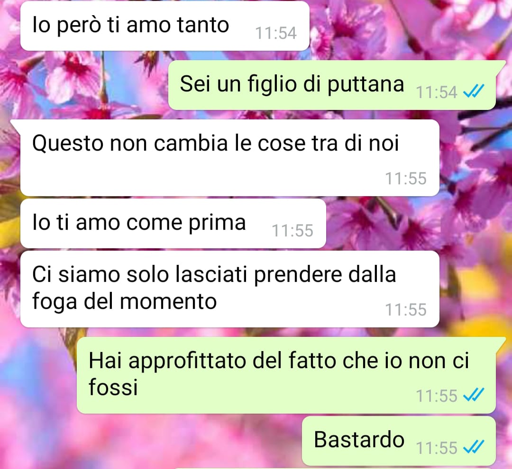This screenshot has width=512, height=469.
Task: Tap the read-receipt ticks on "Sei un figlio di puttana"
Action: 474,91
